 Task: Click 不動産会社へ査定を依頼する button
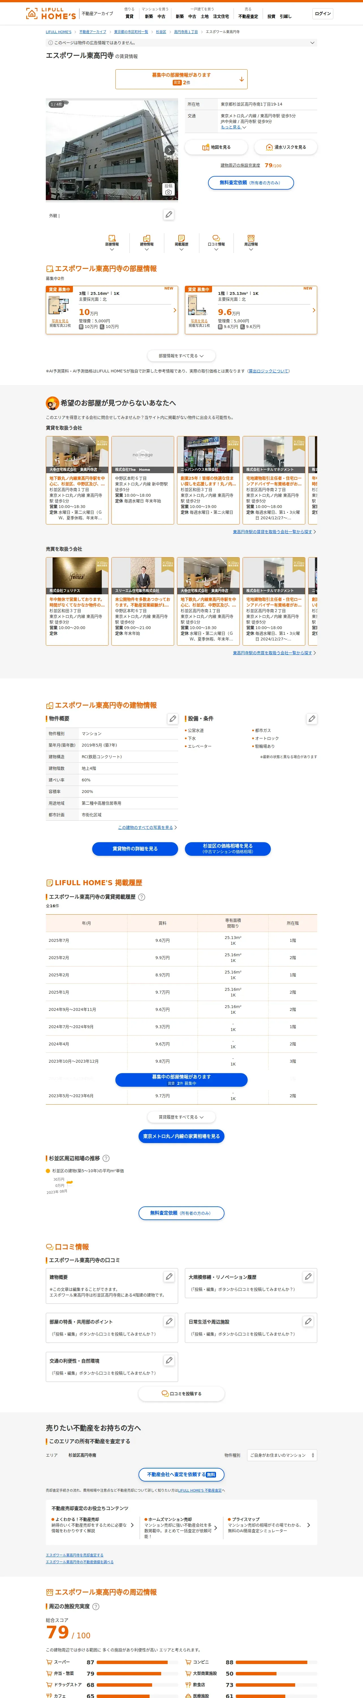click(181, 1474)
